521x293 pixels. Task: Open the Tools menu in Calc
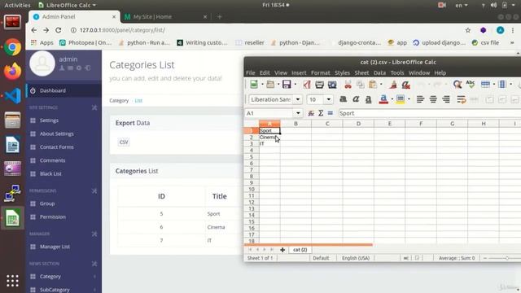(x=397, y=72)
